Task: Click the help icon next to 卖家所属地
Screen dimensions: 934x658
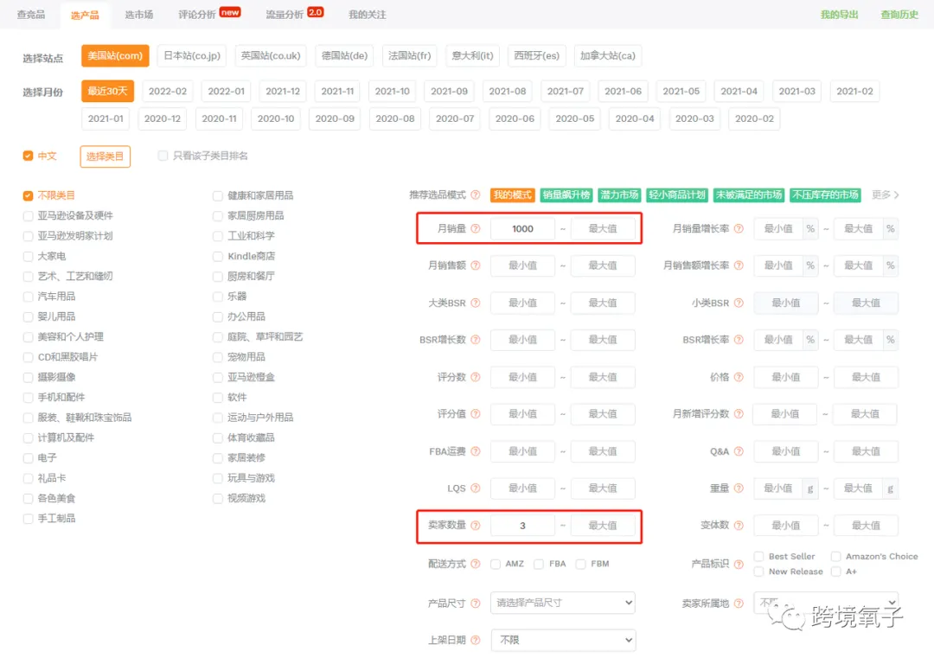Action: click(x=739, y=604)
